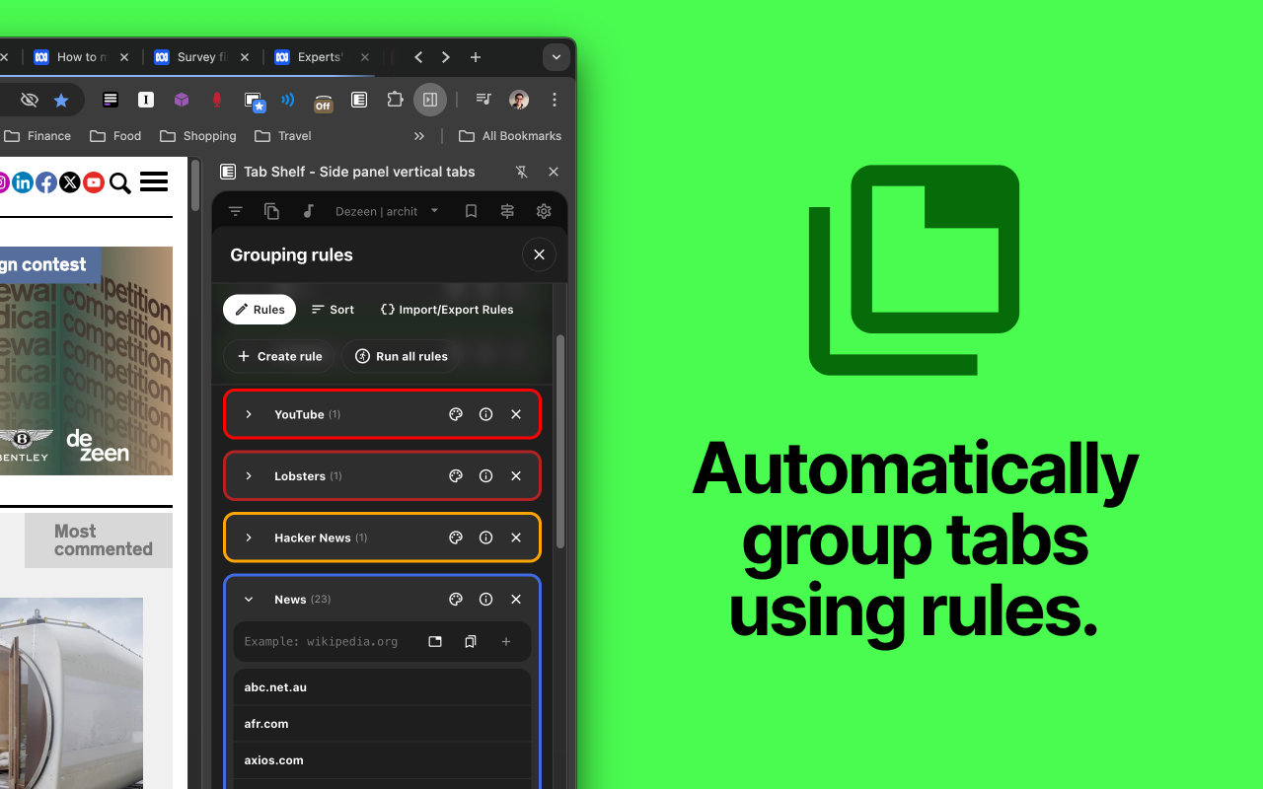This screenshot has height=789, width=1263.
Task: Open the media controls icon in Chrome toolbar
Action: (x=483, y=100)
